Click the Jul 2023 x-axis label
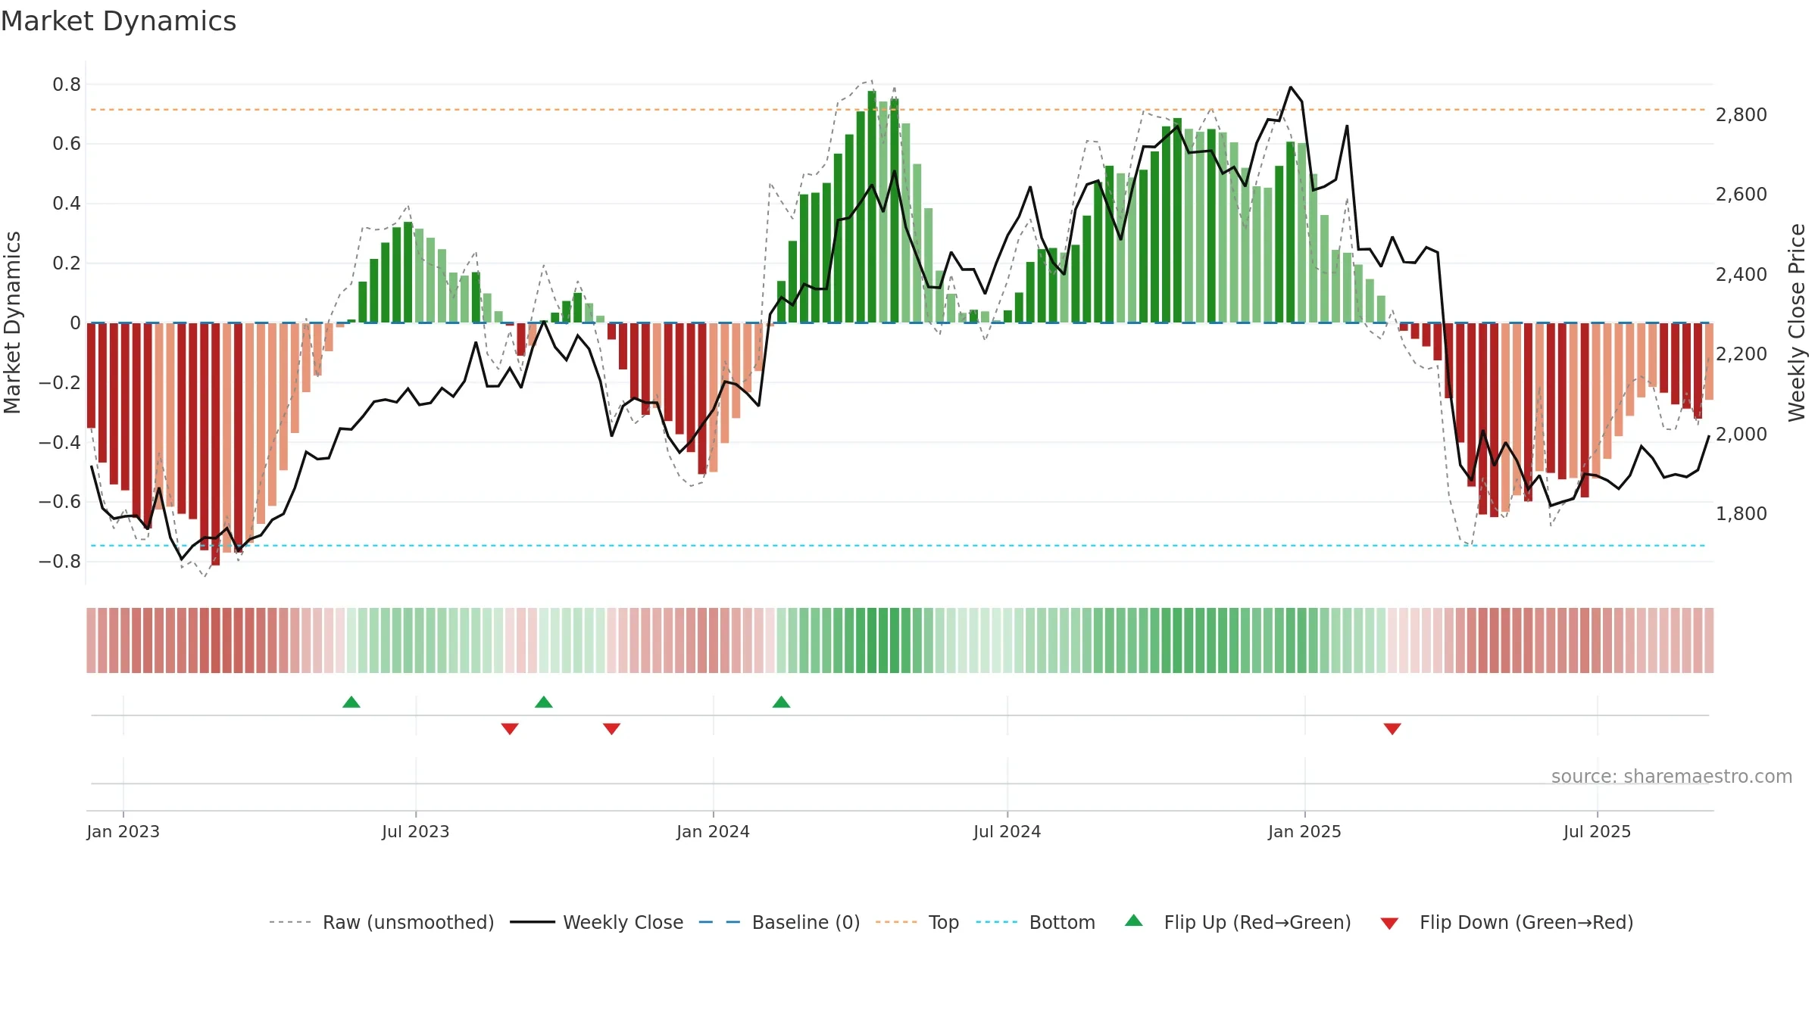1818x1022 pixels. (416, 831)
